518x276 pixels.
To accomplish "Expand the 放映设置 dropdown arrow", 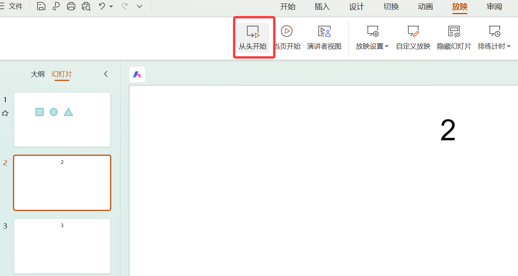I will 386,46.
